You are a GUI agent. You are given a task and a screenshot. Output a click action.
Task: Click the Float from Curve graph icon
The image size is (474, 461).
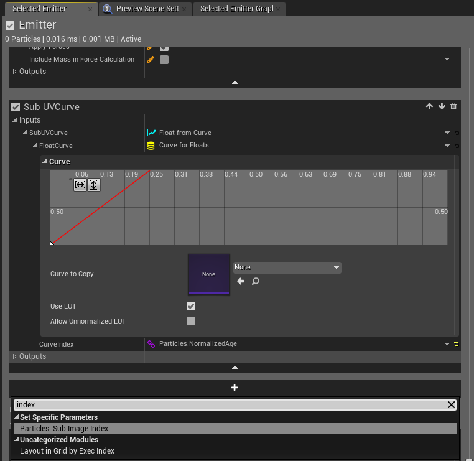pos(152,133)
